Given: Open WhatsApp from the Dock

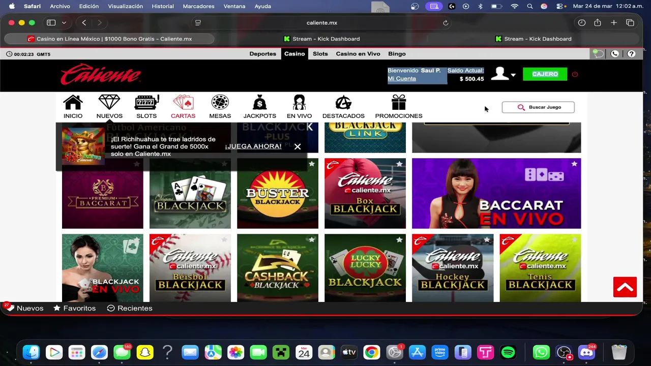Looking at the screenshot, I should coord(541,352).
